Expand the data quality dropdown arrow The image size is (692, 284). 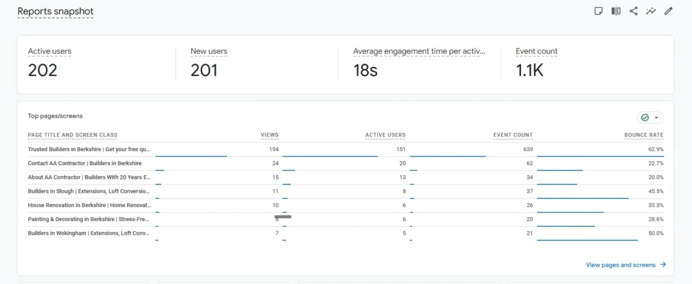(x=656, y=118)
